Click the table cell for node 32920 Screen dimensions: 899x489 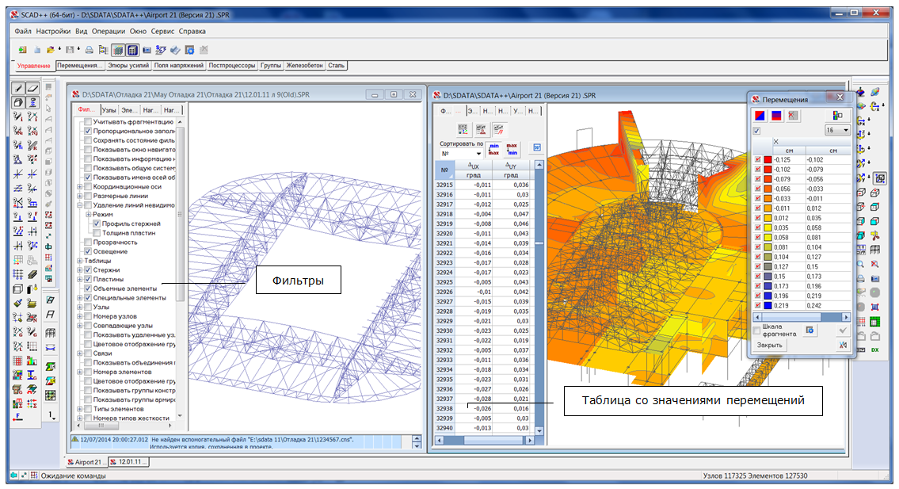pos(445,234)
